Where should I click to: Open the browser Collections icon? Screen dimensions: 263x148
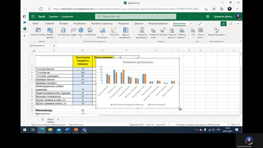tap(221, 9)
